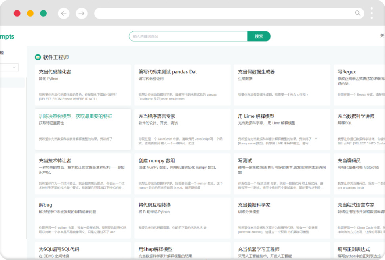Click the 生成数据 subtitle text
The height and width of the screenshot is (260, 385).
(x=245, y=79)
